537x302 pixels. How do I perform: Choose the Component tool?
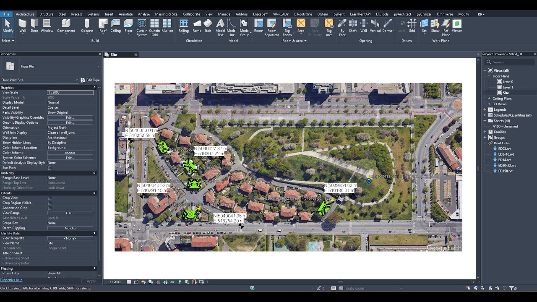[66, 26]
